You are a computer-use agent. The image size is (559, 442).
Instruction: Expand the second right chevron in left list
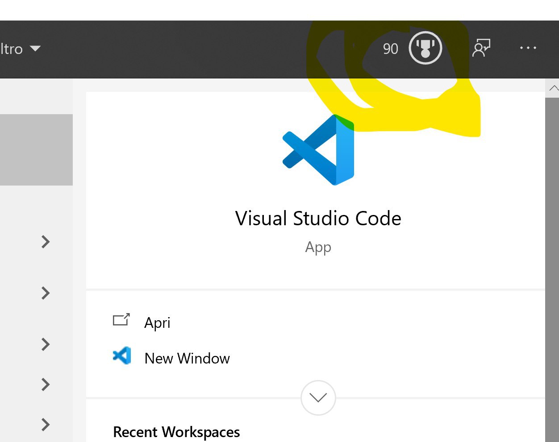[45, 293]
